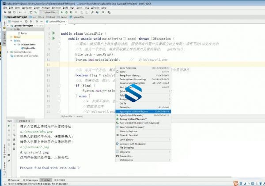Open the Project panel gear settings
This screenshot has height=186, width=265.
point(37,22)
